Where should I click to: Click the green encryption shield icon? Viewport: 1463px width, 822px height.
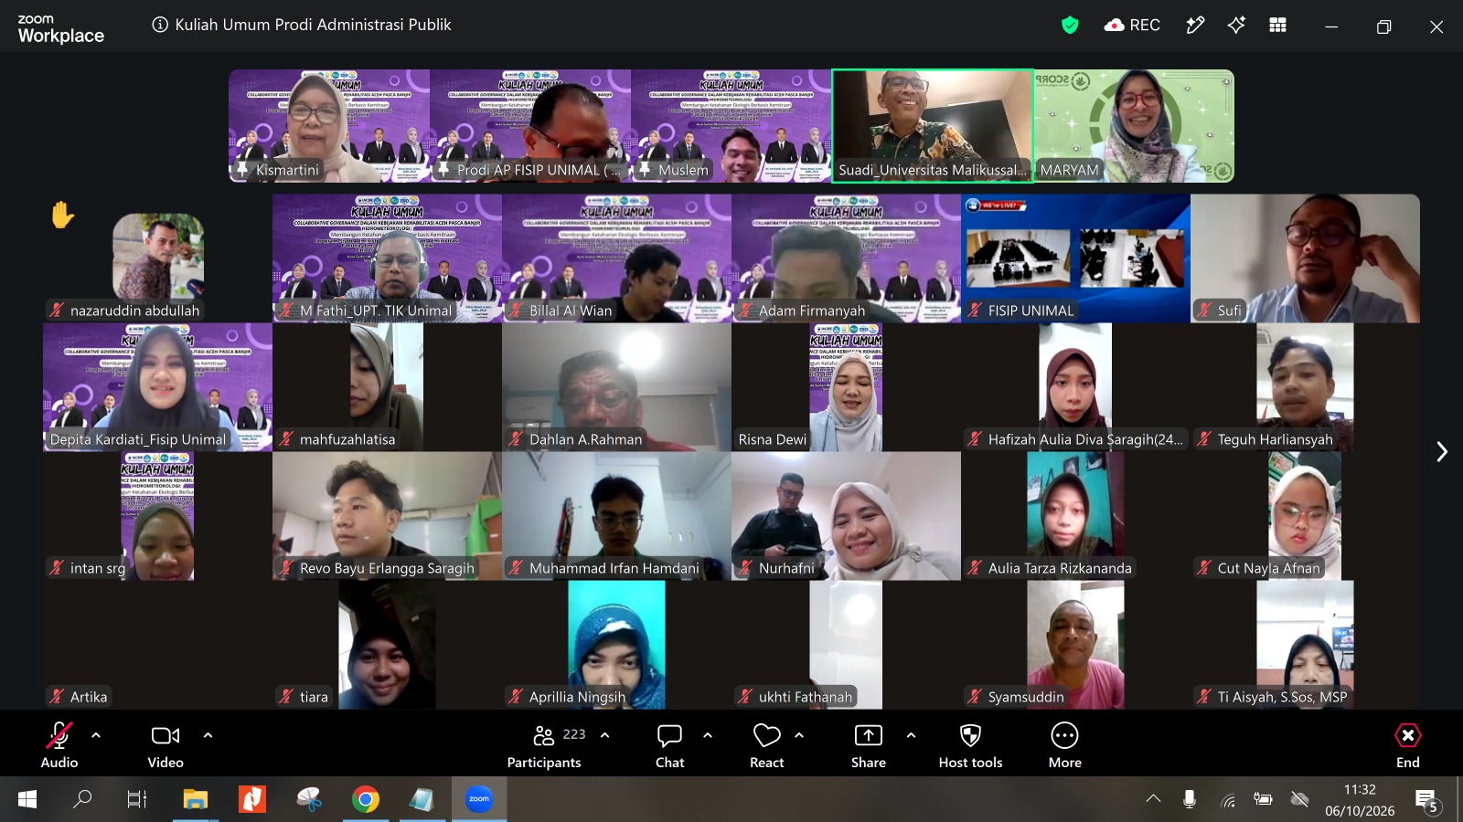click(x=1070, y=26)
